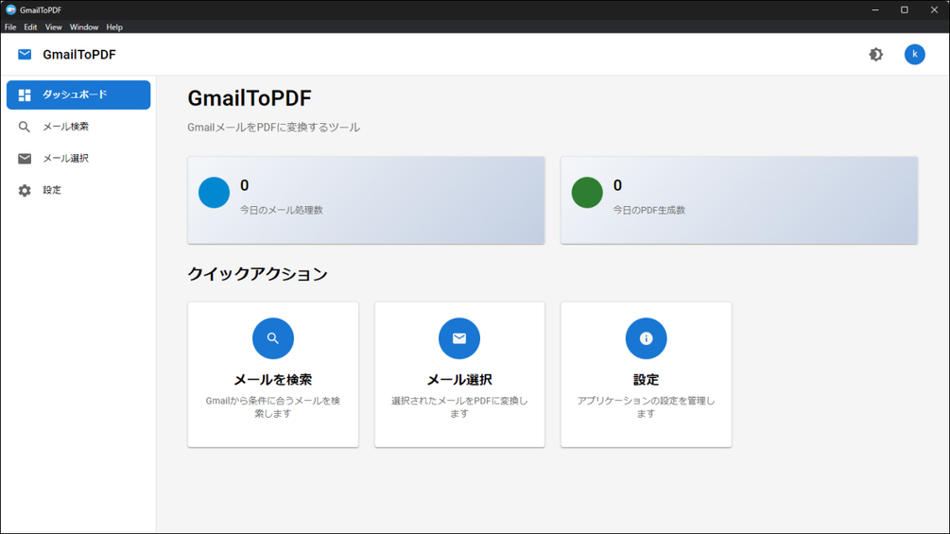Open the Help menu
The image size is (950, 534).
(x=113, y=27)
